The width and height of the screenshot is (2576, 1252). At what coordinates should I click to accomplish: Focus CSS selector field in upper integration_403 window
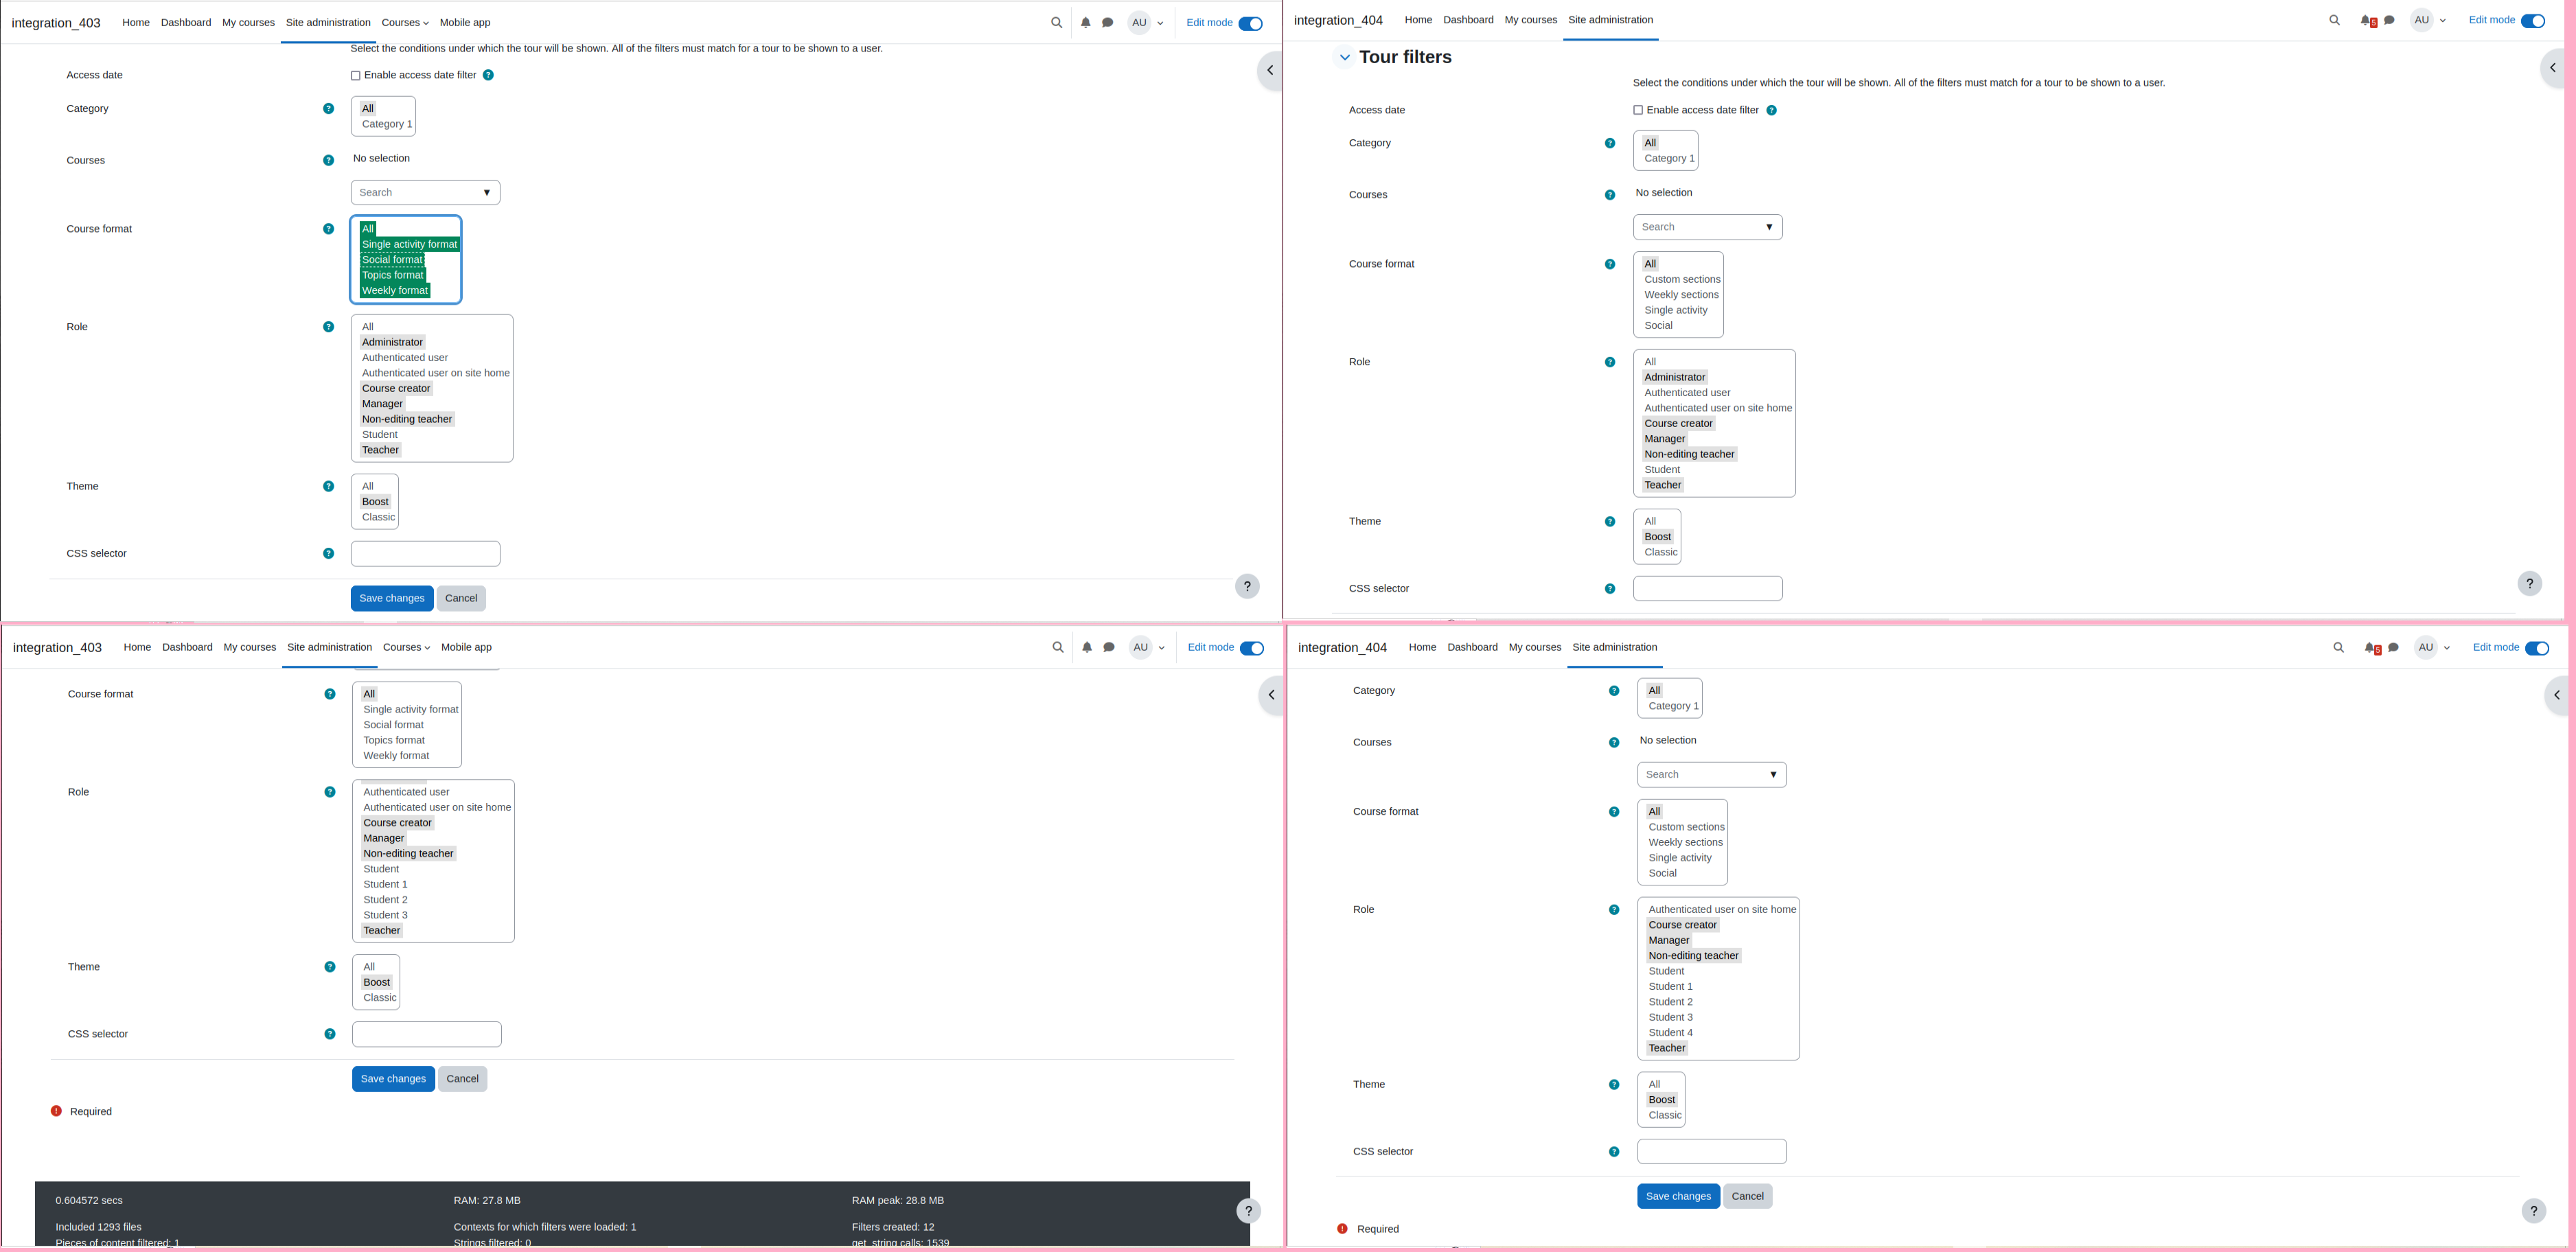pyautogui.click(x=425, y=554)
